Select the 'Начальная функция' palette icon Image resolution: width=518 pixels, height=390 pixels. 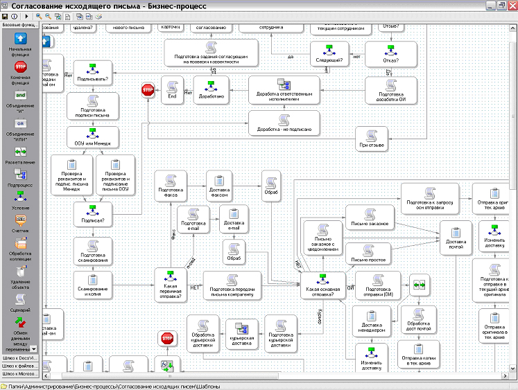(21, 39)
